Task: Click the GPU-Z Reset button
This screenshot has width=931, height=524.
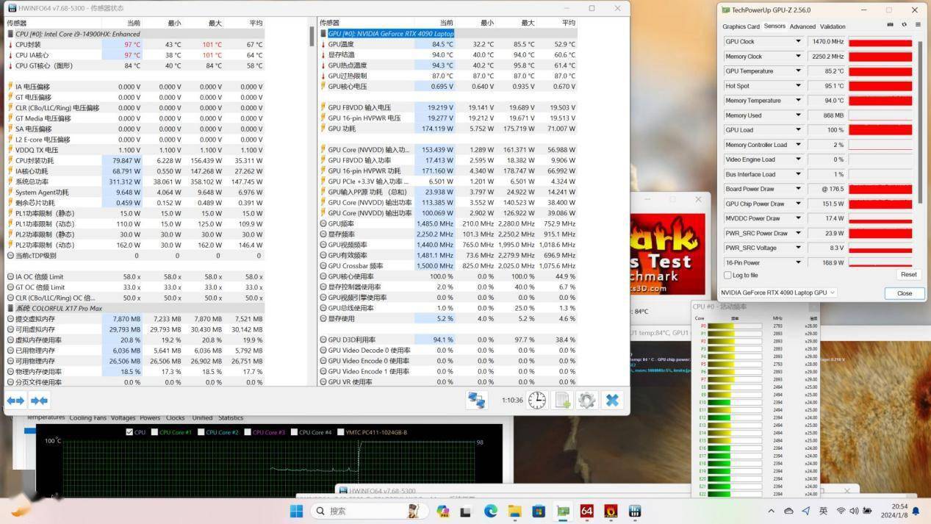Action: point(908,274)
